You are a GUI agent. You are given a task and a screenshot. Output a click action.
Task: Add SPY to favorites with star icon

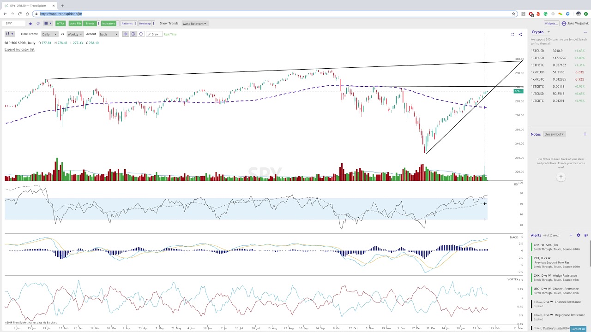point(30,24)
